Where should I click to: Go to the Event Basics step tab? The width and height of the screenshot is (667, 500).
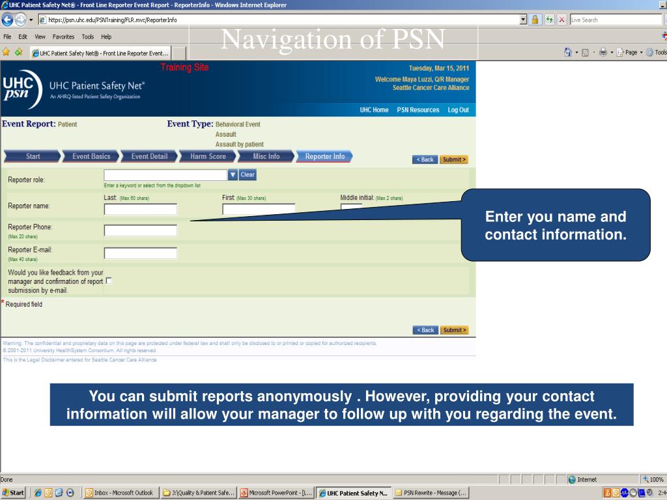91,156
